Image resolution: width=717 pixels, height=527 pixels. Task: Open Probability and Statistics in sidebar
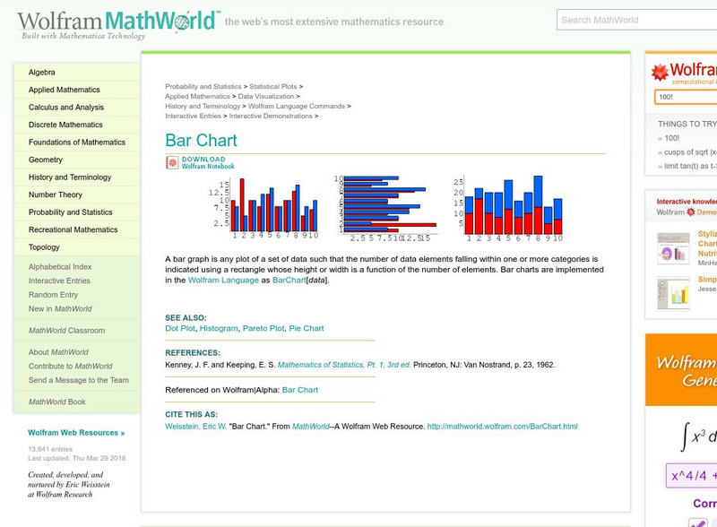pos(70,212)
